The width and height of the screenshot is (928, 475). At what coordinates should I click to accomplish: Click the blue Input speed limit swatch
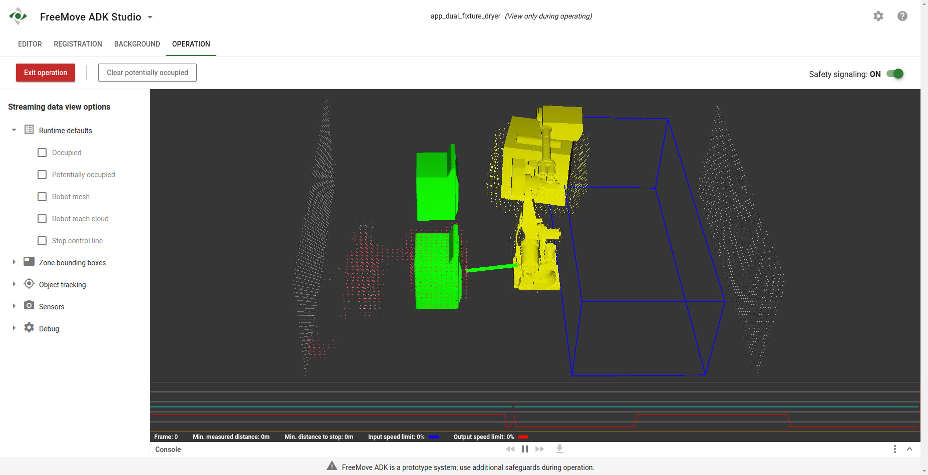coord(434,437)
